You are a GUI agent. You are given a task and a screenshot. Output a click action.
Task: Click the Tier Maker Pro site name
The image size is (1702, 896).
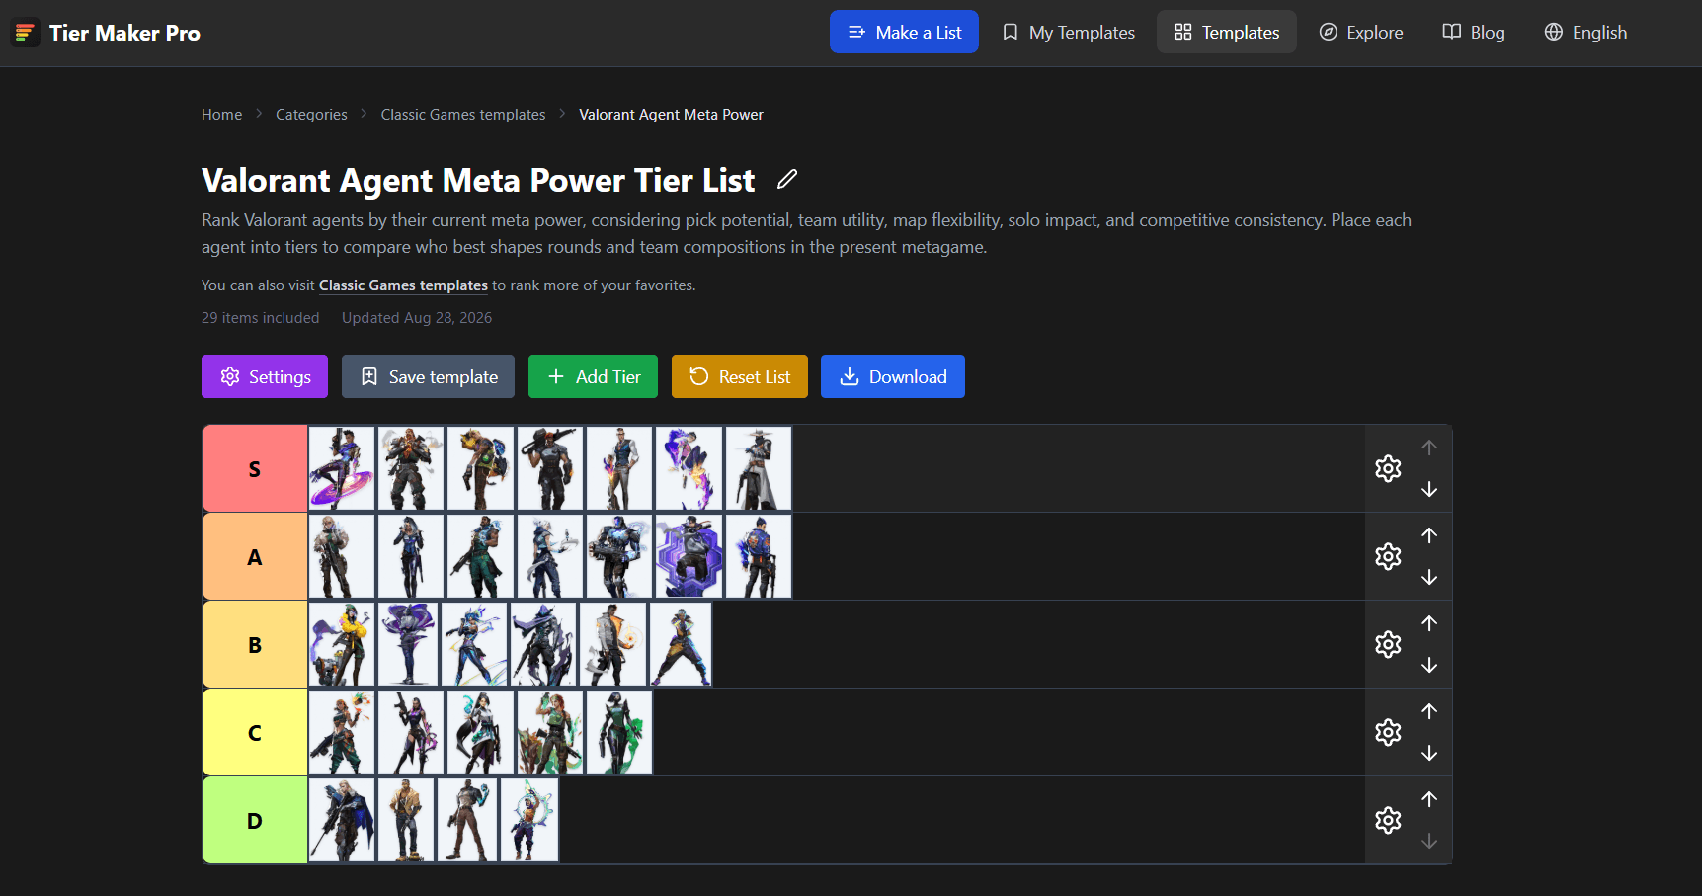124,33
